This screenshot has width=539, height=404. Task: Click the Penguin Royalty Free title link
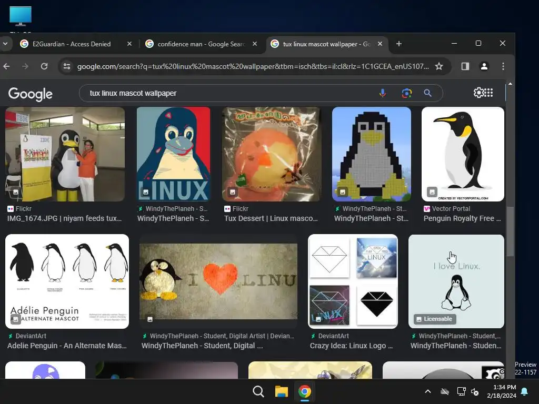[x=462, y=218]
